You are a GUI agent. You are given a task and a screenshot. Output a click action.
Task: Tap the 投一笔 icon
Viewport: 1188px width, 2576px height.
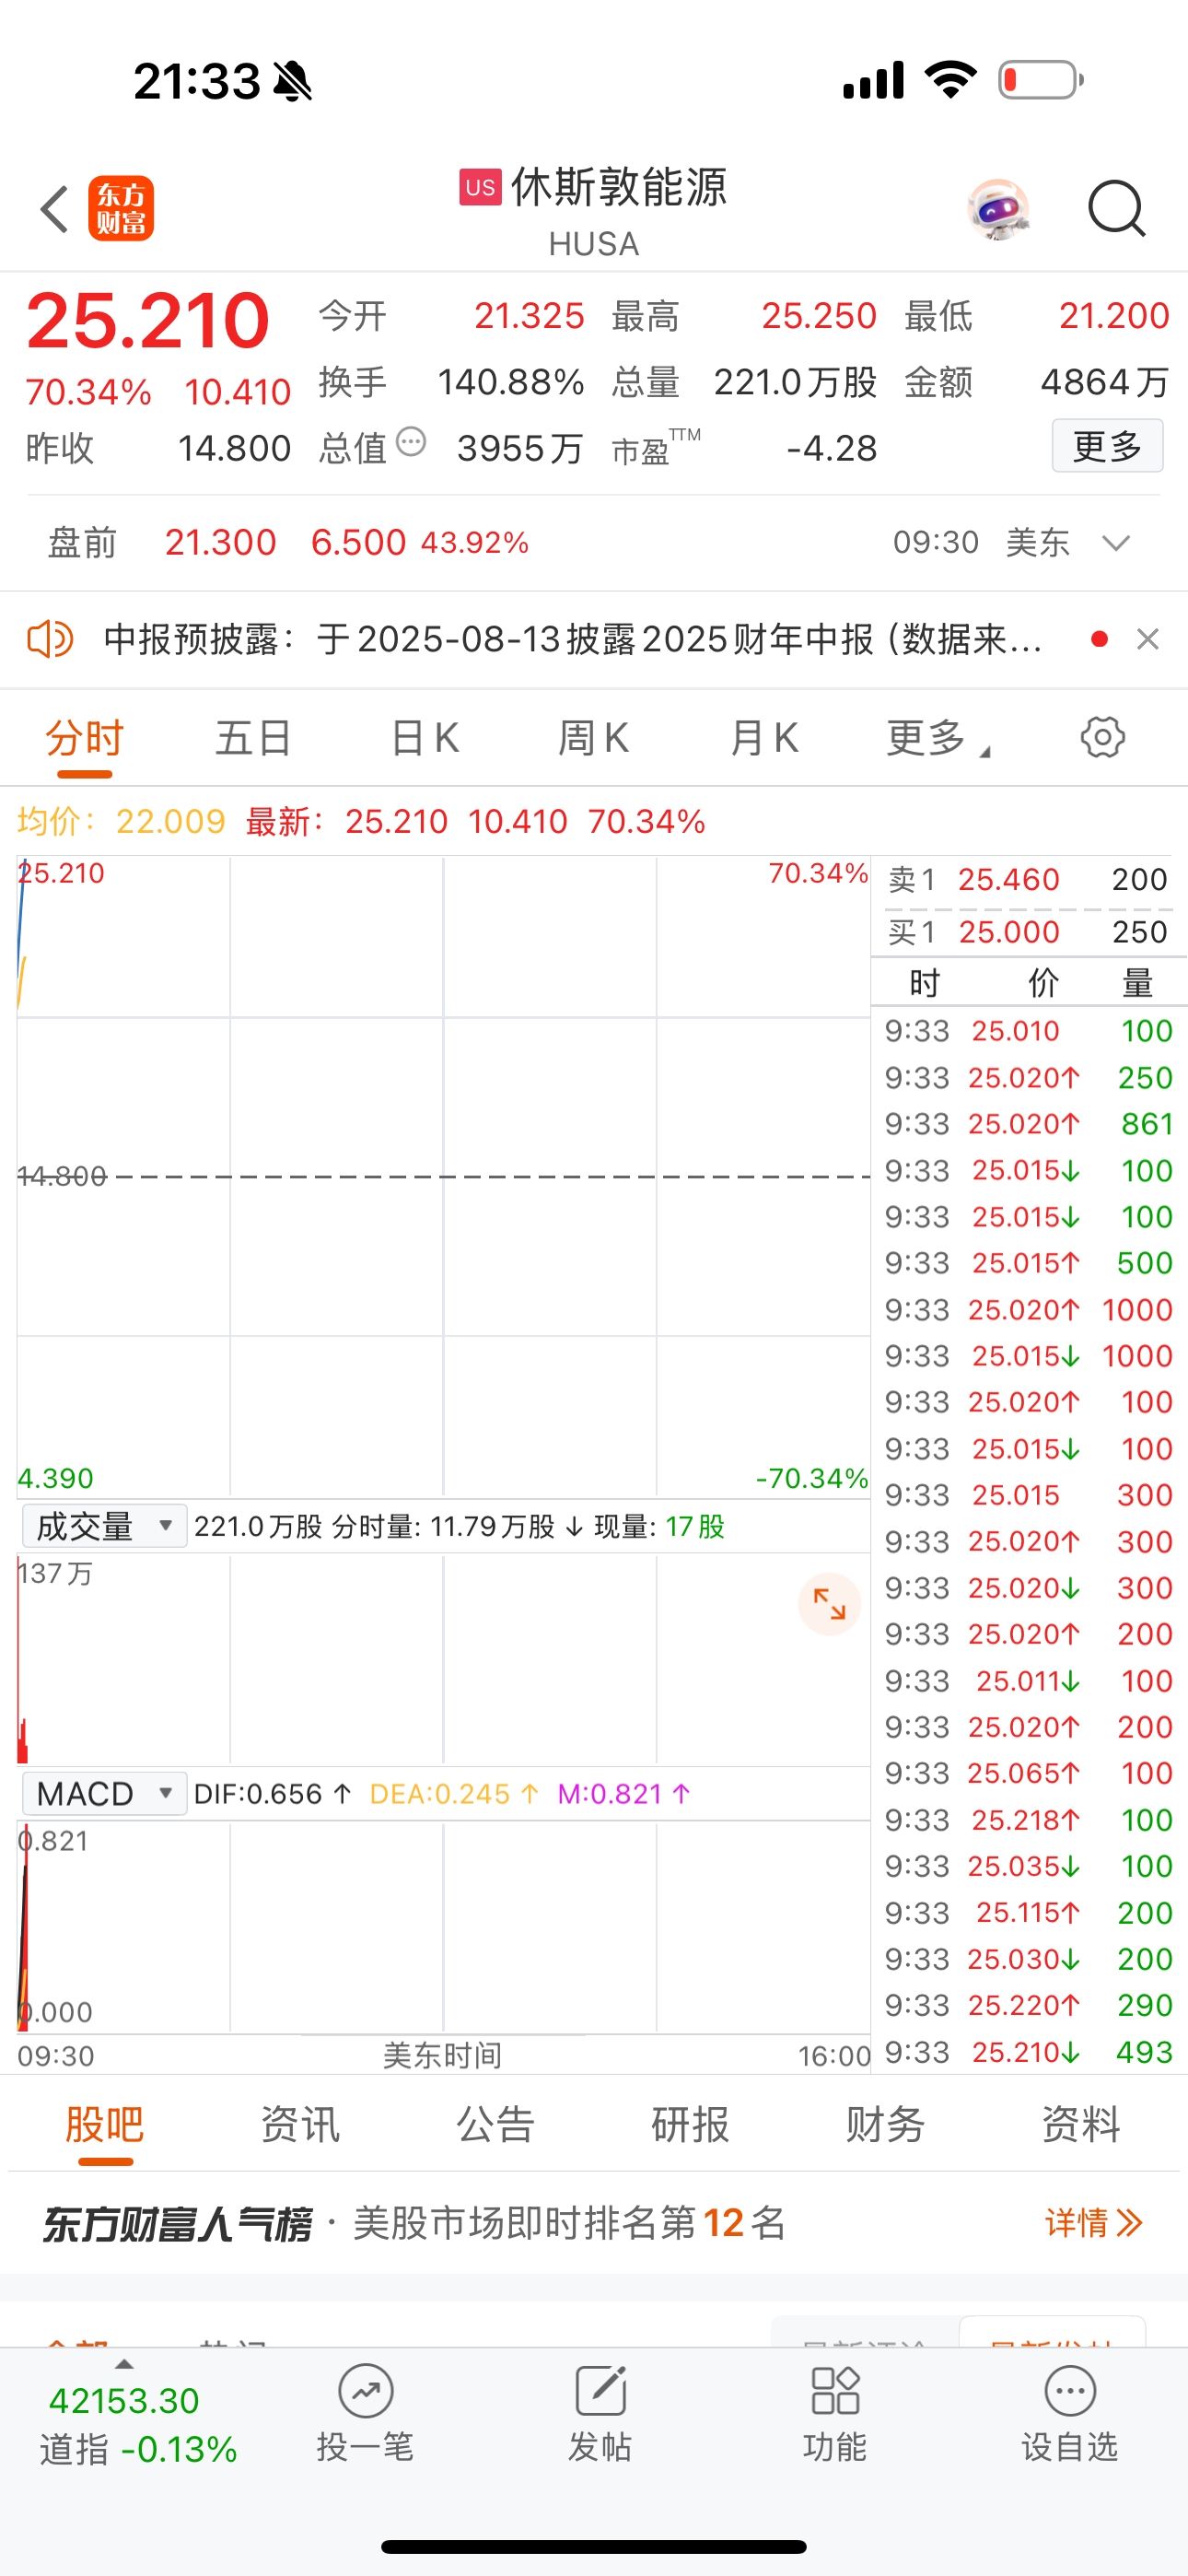(365, 2412)
